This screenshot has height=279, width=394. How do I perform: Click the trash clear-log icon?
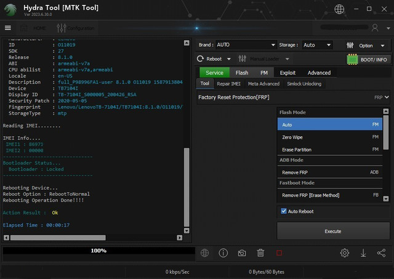pos(260,253)
